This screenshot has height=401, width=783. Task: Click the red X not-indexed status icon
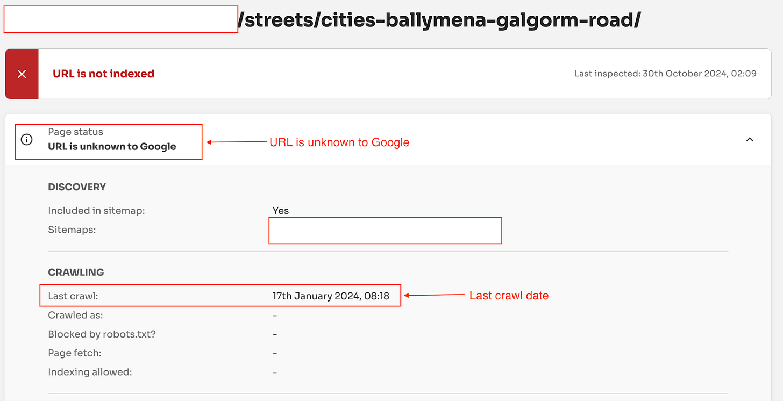[22, 74]
